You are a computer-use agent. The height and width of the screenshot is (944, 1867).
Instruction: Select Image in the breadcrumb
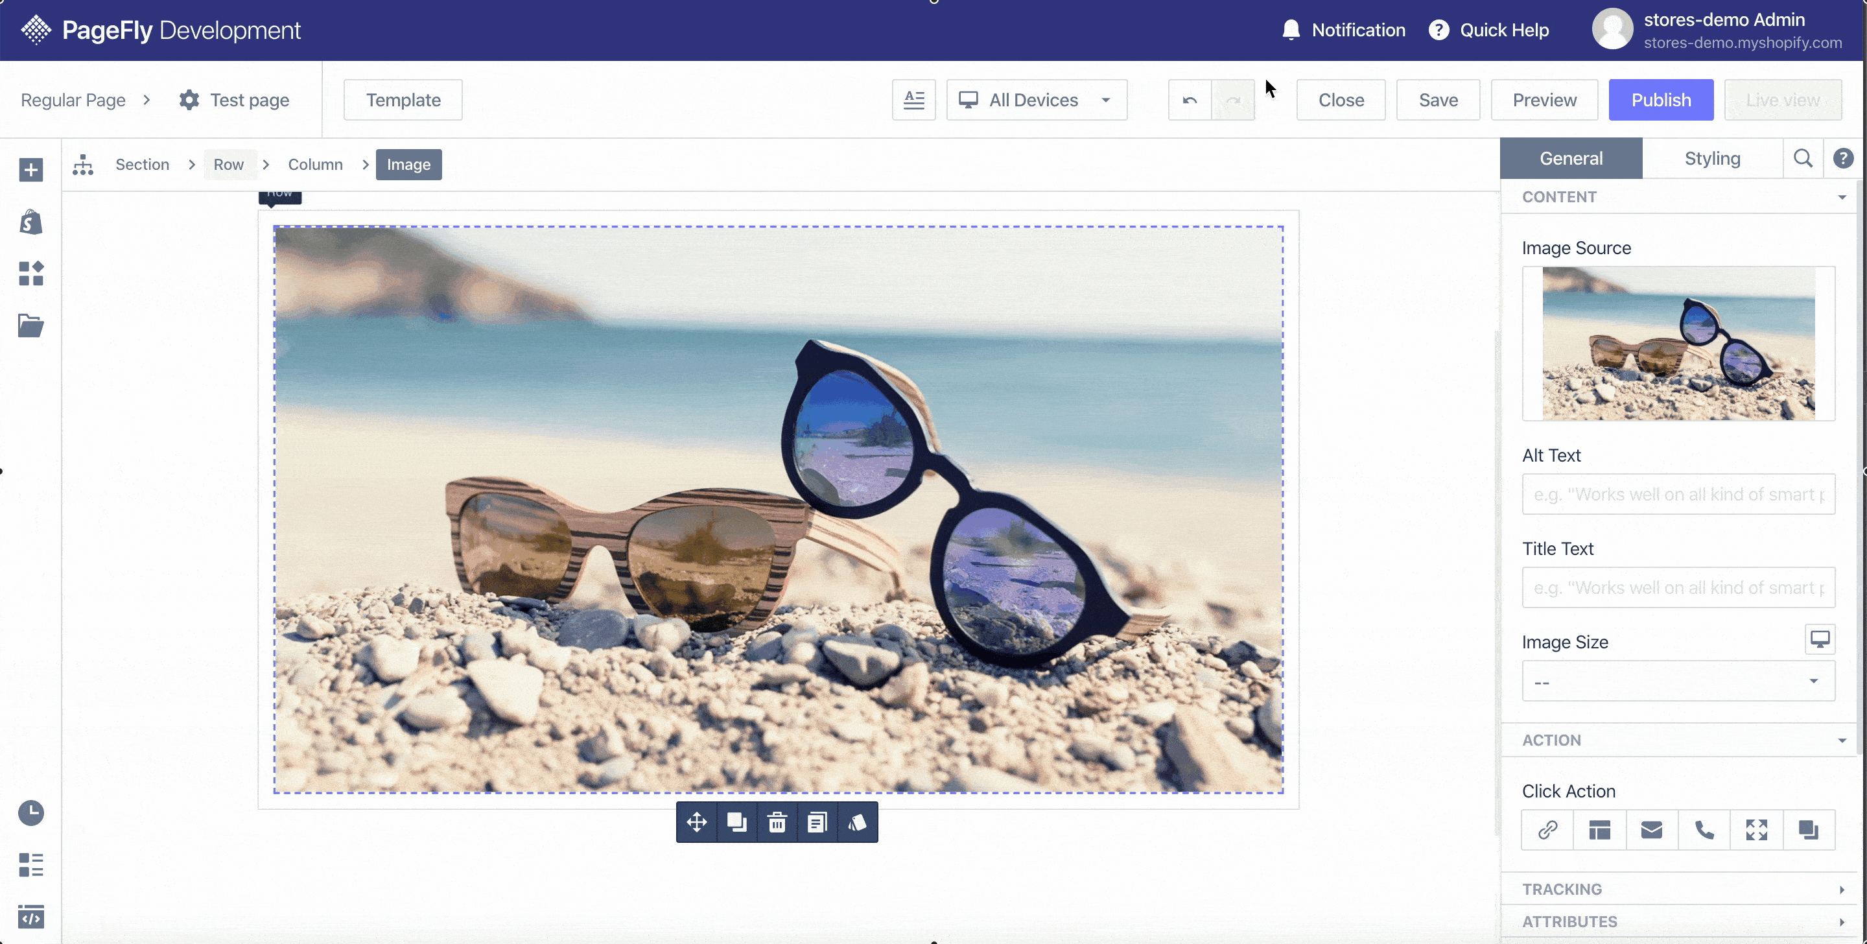[x=409, y=165]
